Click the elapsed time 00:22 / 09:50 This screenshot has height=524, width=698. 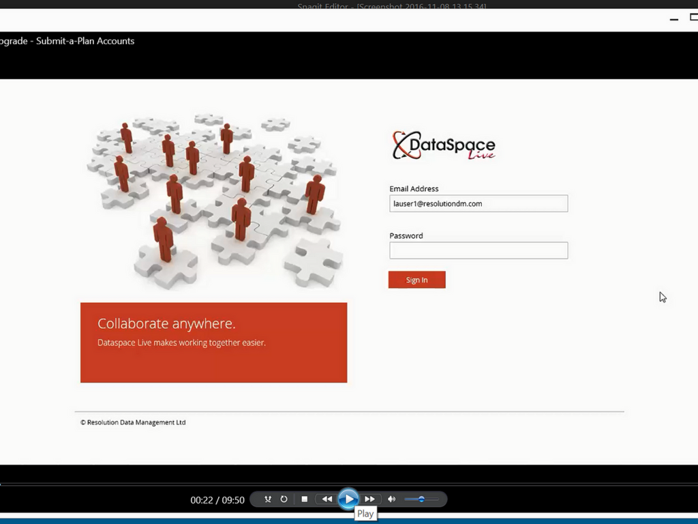[x=217, y=500]
